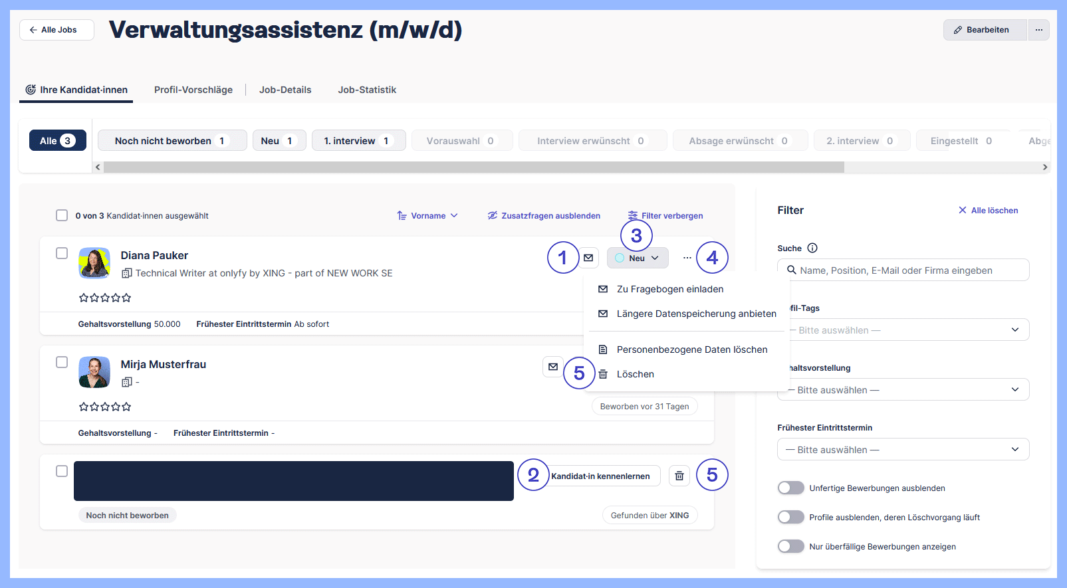Click the stage bar right scroll arrow
Image resolution: width=1067 pixels, height=588 pixels.
point(1045,167)
